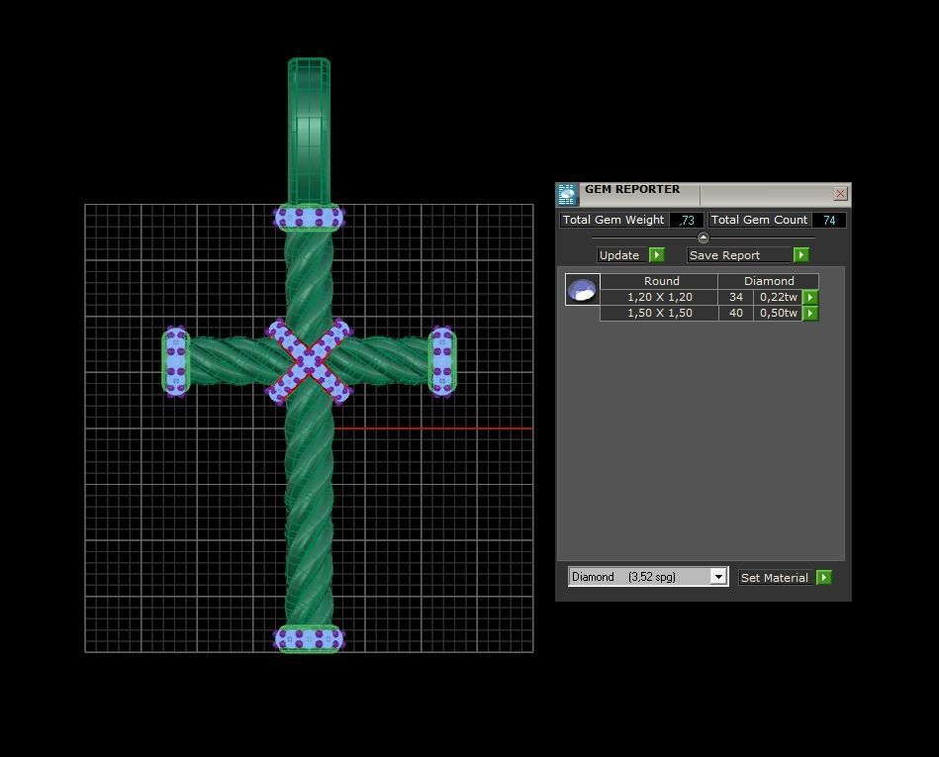
Task: Click the Diamond column header
Action: 769,281
